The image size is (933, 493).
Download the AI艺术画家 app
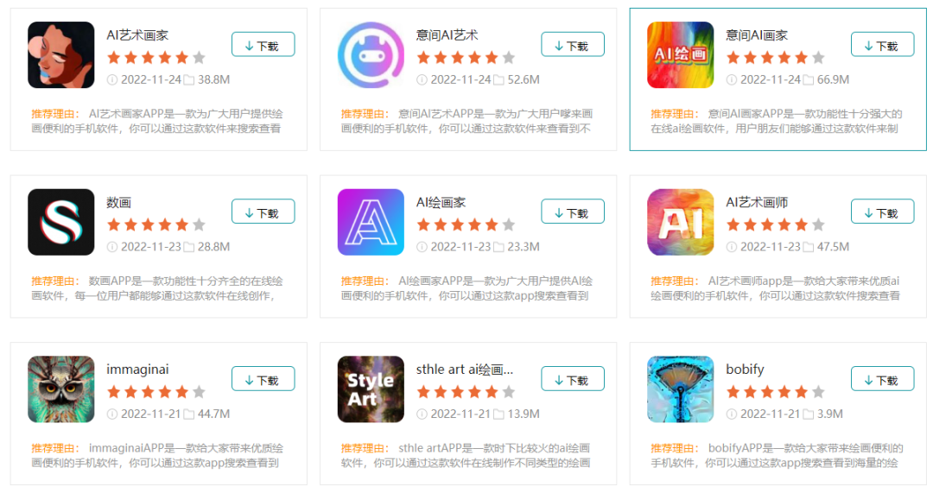pos(263,45)
